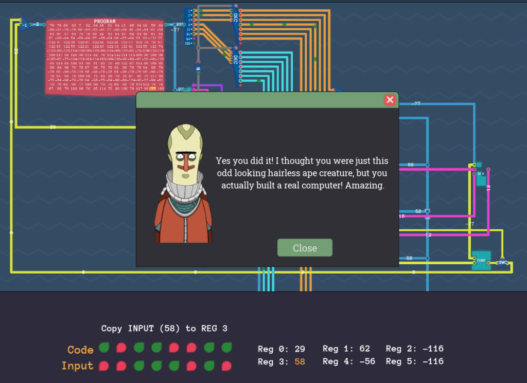Select the byte splitter with 1-128 pins
The width and height of the screenshot is (527, 383).
(189, 27)
